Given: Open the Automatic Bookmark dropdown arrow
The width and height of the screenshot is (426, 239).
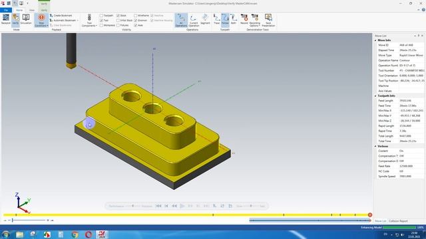Looking at the screenshot, I should pos(77,21).
